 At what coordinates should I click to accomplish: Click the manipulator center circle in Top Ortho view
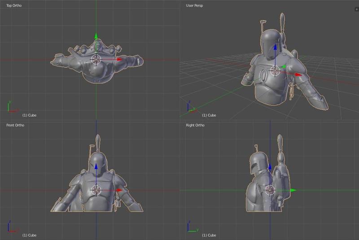96,60
